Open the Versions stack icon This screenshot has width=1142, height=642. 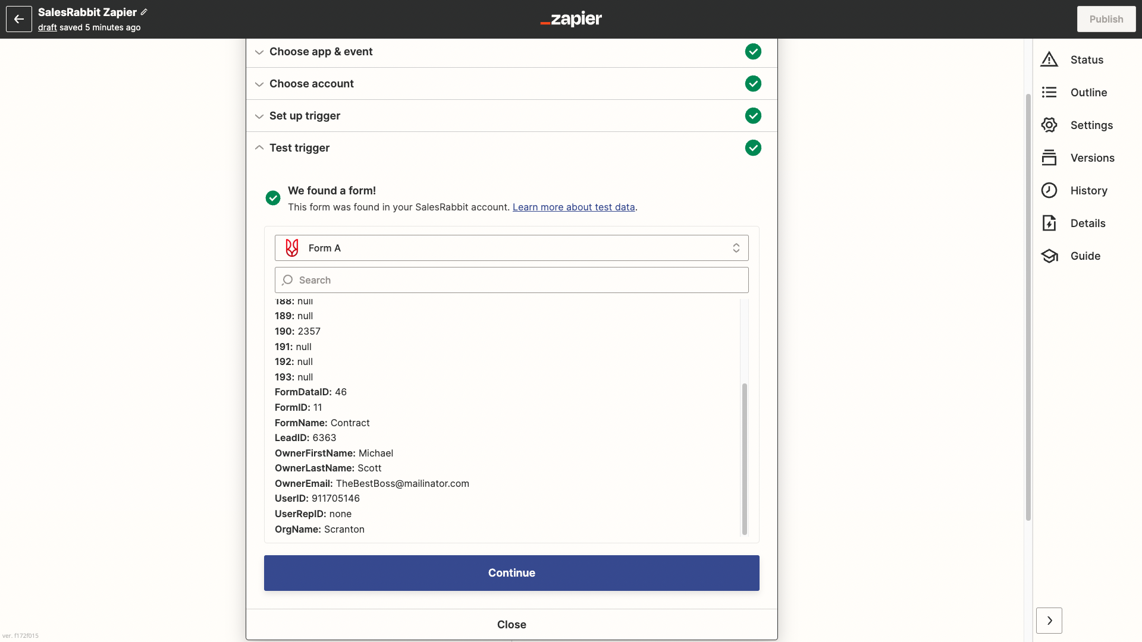click(1049, 158)
